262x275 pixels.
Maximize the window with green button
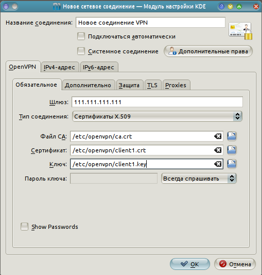239,7
